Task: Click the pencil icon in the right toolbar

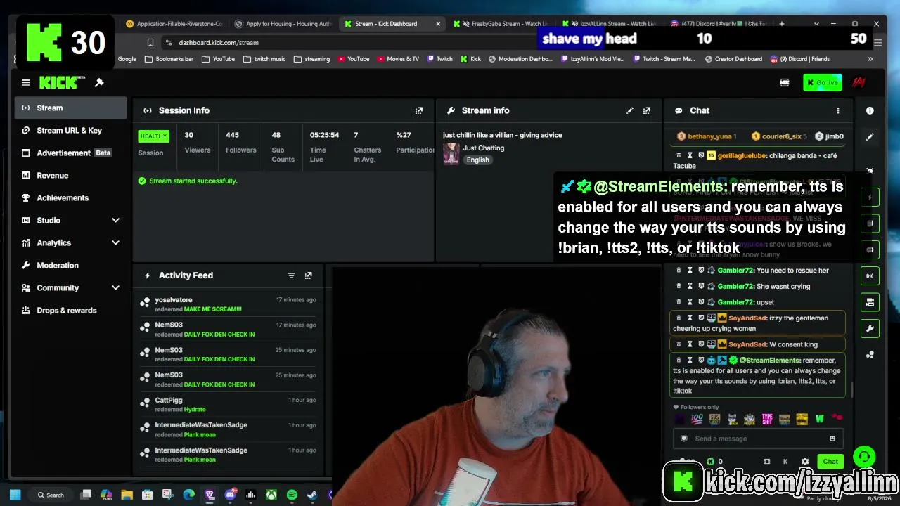Action: [x=870, y=137]
